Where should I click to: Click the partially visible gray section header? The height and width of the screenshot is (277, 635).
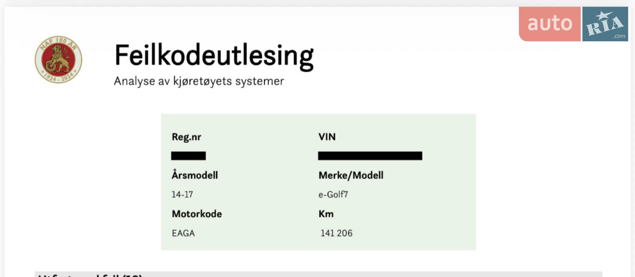(318, 274)
